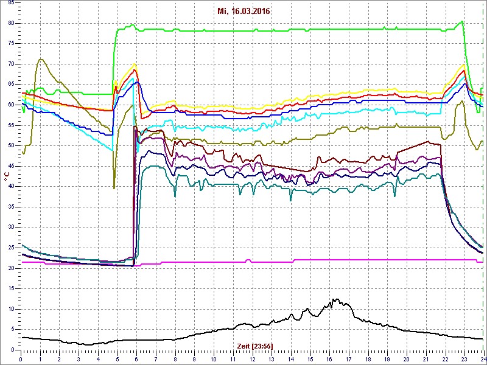The height and width of the screenshot is (365, 487).
Task: Click hour 6 on the x-axis
Action: point(136,358)
